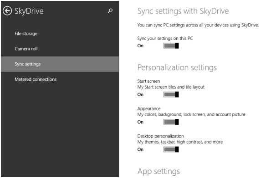Image resolution: width=266 pixels, height=178 pixels.
Task: Go back using the arrow beside SkyDrive
Action: click(x=7, y=11)
